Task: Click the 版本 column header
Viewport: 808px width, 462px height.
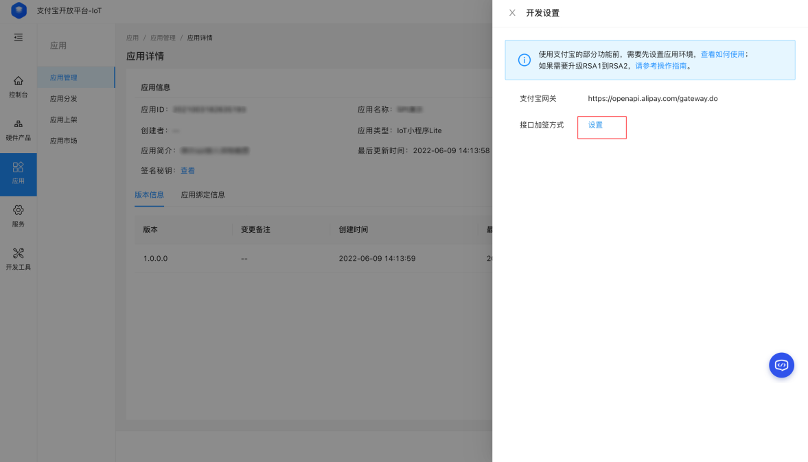Action: (150, 230)
